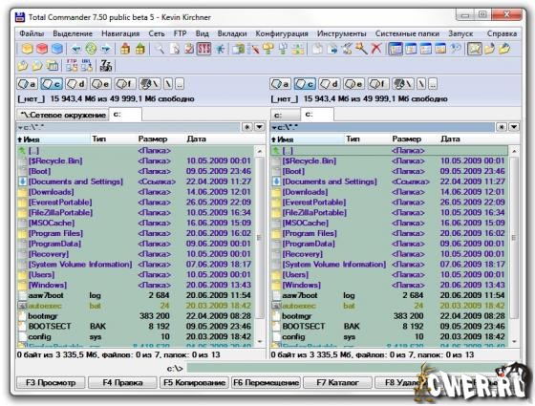This screenshot has width=535, height=406.
Task: Select drive e in right panel
Action: [x=354, y=84]
